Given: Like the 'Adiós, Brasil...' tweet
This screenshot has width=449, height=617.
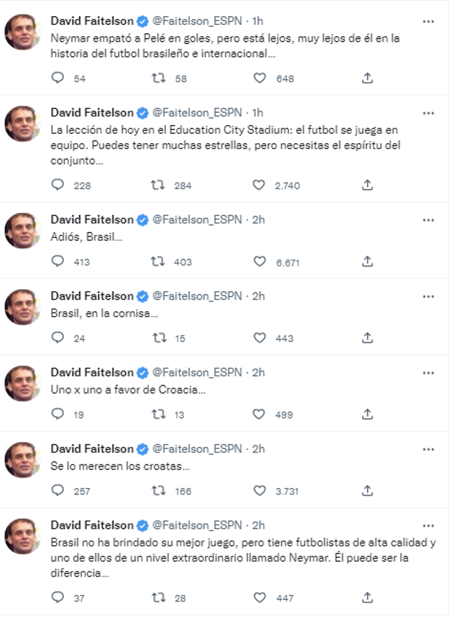Looking at the screenshot, I should click(x=259, y=261).
